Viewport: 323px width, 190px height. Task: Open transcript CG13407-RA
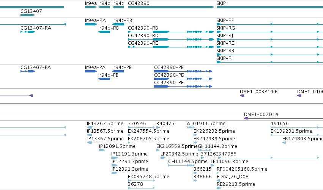point(28,32)
